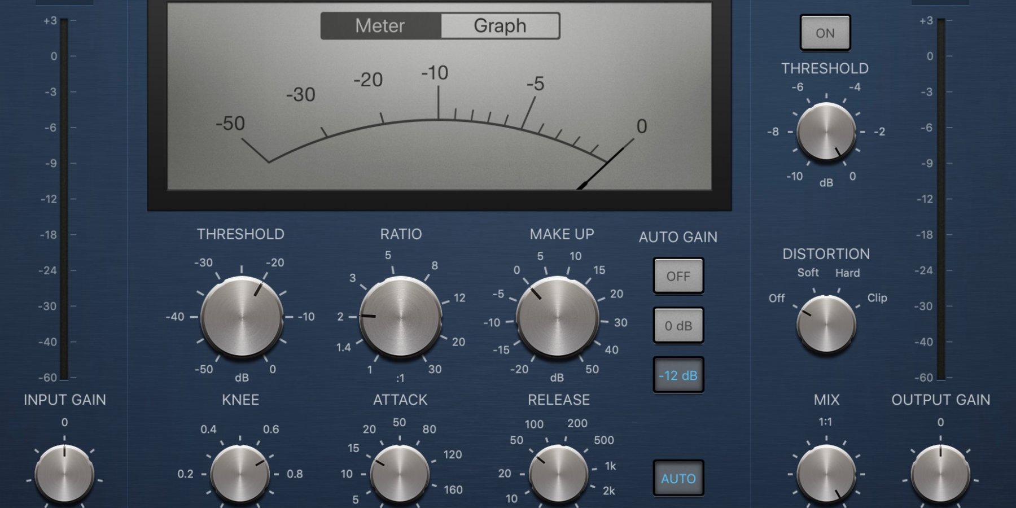Viewport: 1016px width, 508px height.
Task: Click the Output Gain knob
Action: click(x=940, y=474)
